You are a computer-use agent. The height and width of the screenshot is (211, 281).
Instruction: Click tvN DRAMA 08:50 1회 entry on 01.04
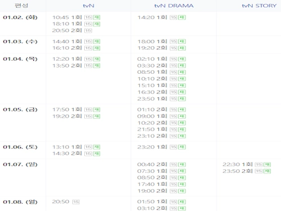click(161, 72)
